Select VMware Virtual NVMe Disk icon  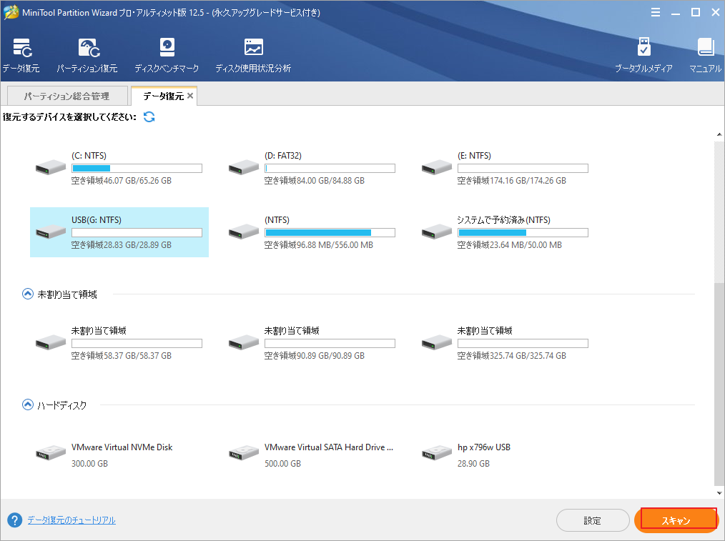point(51,453)
